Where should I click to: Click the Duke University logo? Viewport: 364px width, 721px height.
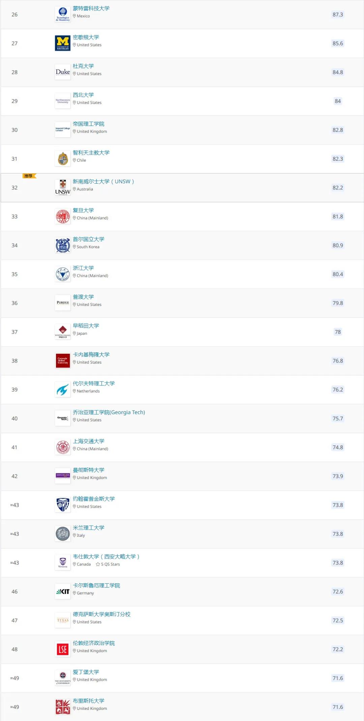click(x=63, y=72)
